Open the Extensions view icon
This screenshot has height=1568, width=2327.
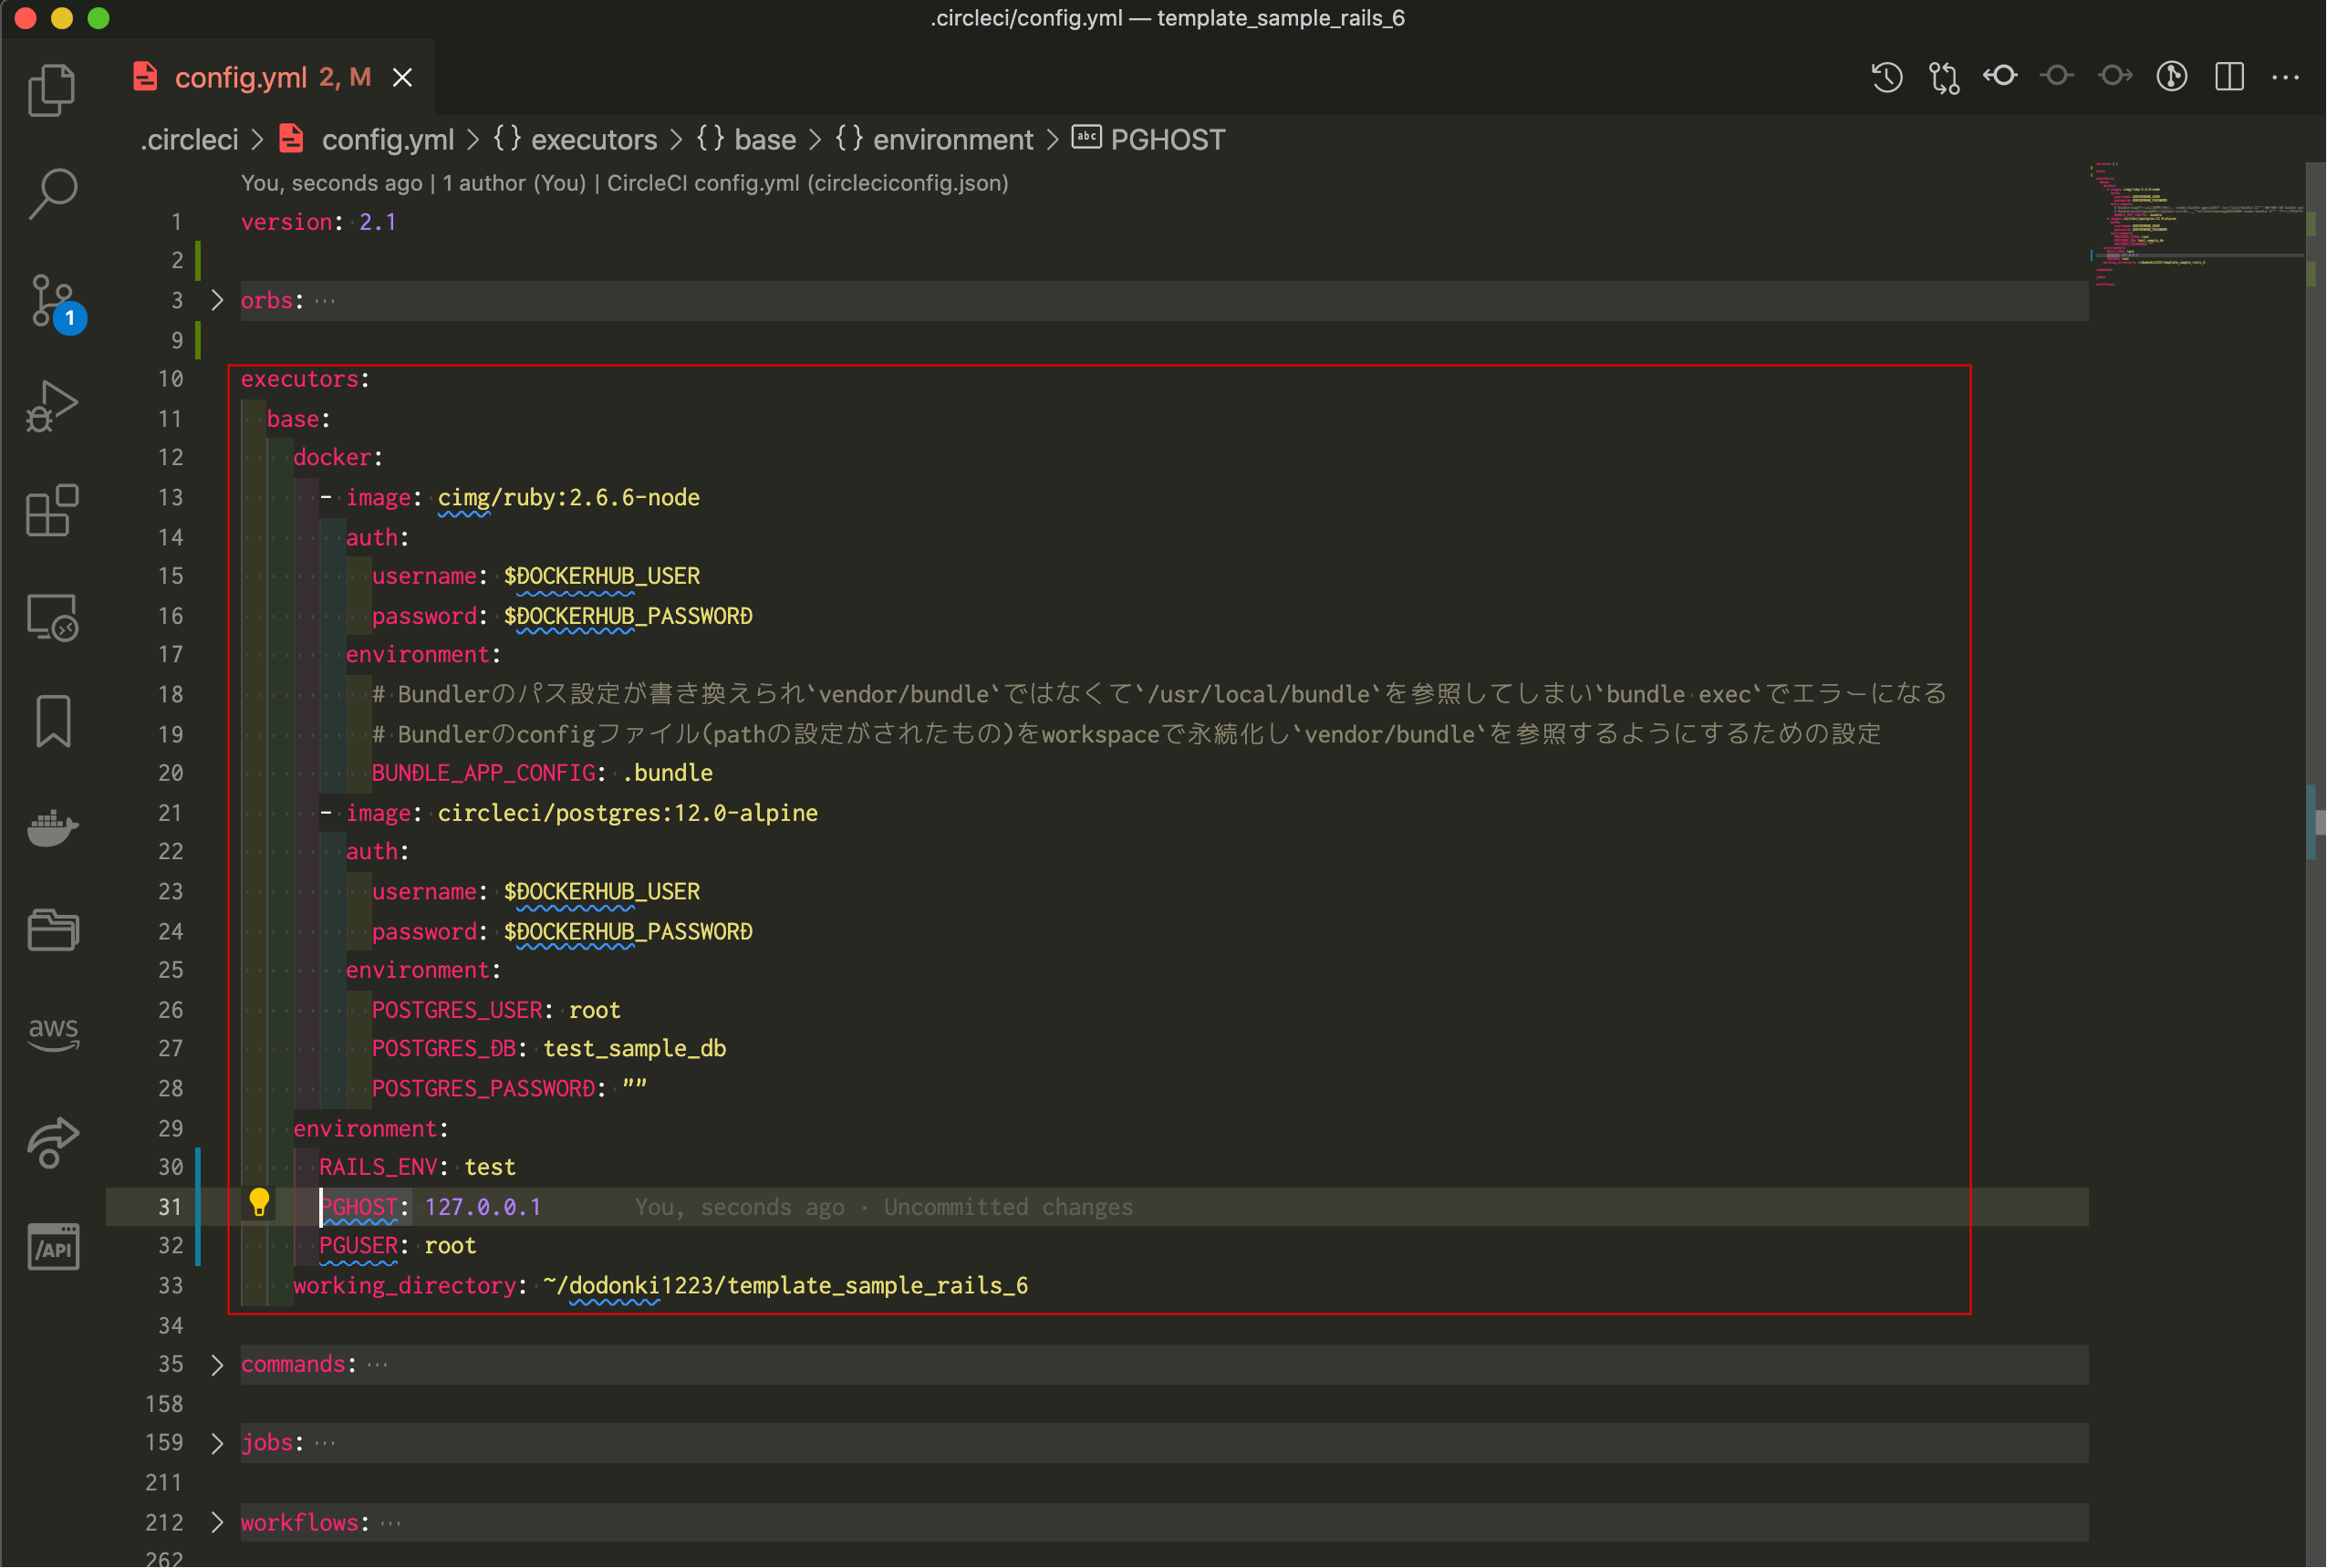click(x=52, y=511)
